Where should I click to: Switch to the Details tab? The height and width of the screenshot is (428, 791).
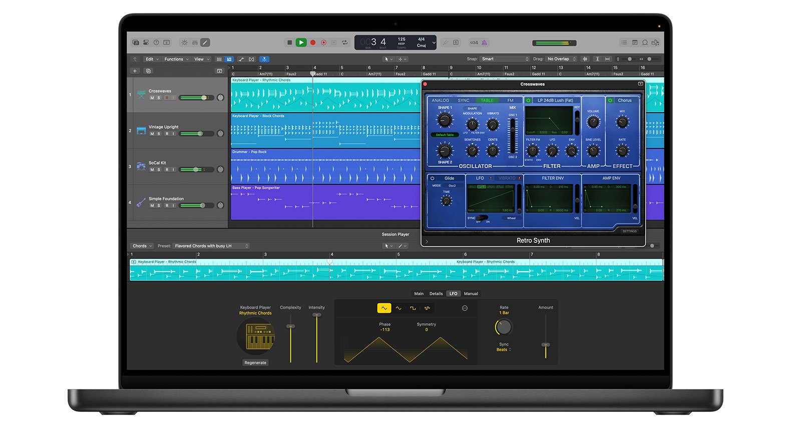coord(436,294)
